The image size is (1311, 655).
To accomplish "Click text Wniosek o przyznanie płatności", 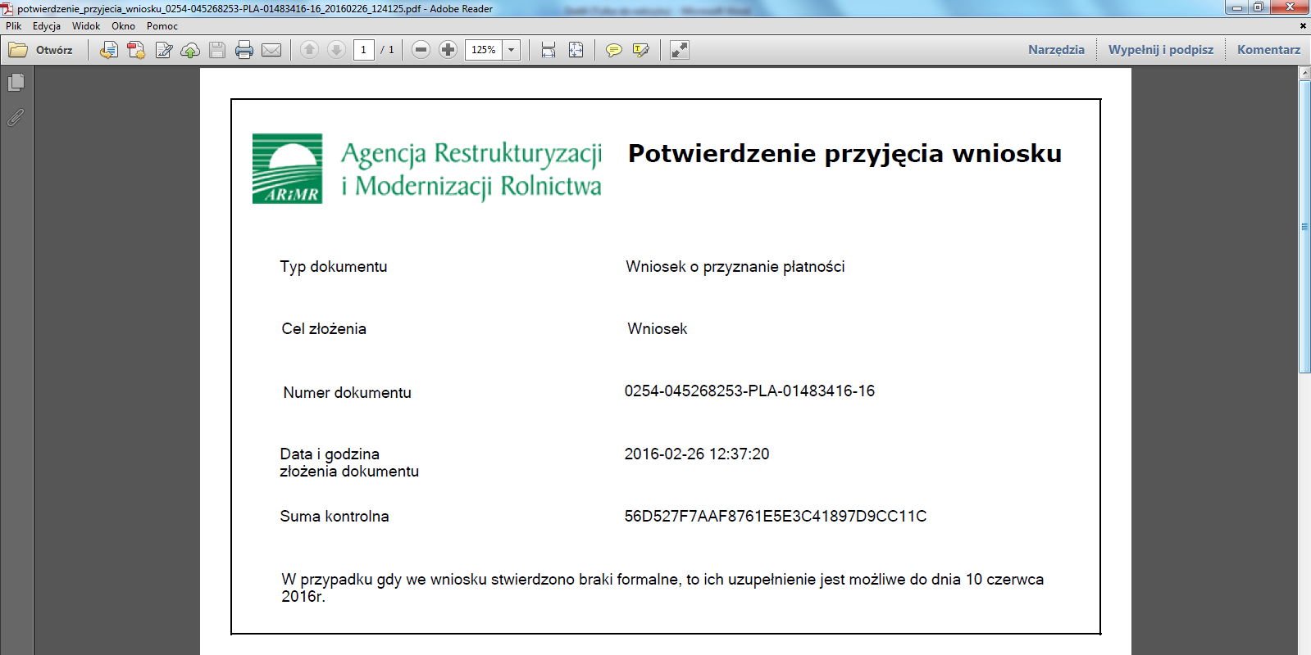I will point(735,267).
